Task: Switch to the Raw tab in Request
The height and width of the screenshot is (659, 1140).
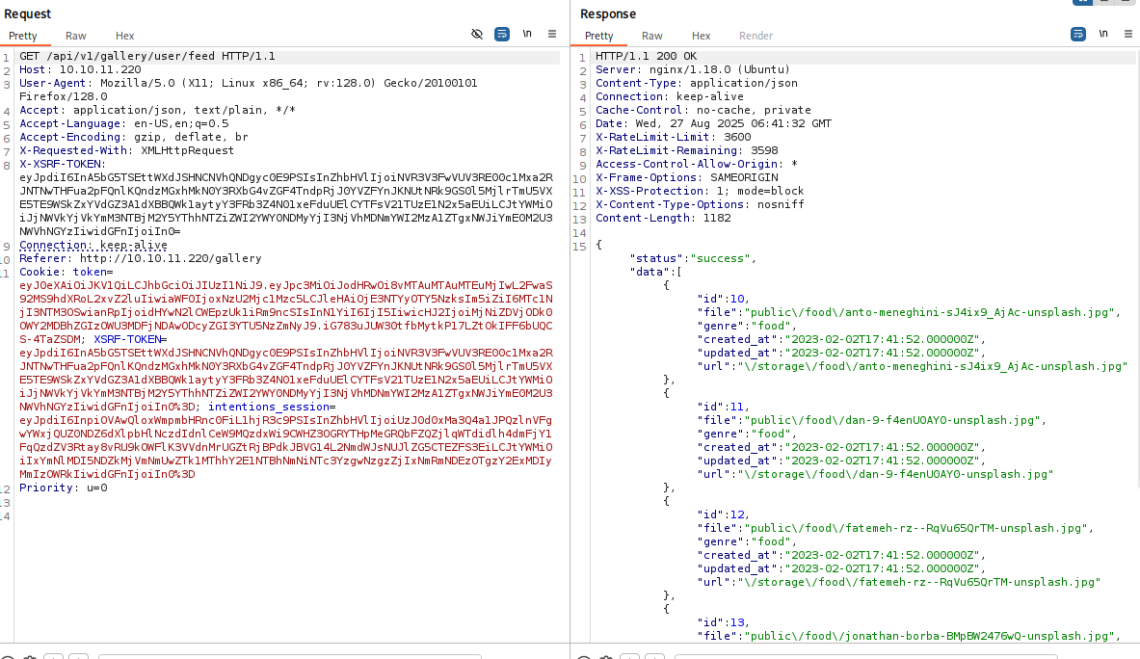Action: (75, 36)
